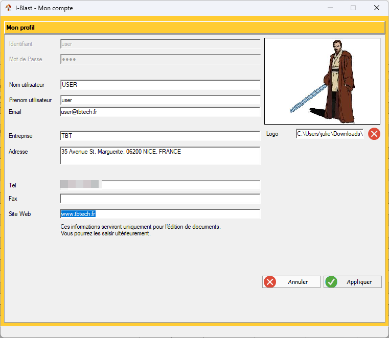Focus the Email input field
This screenshot has width=389, height=338.
160,112
